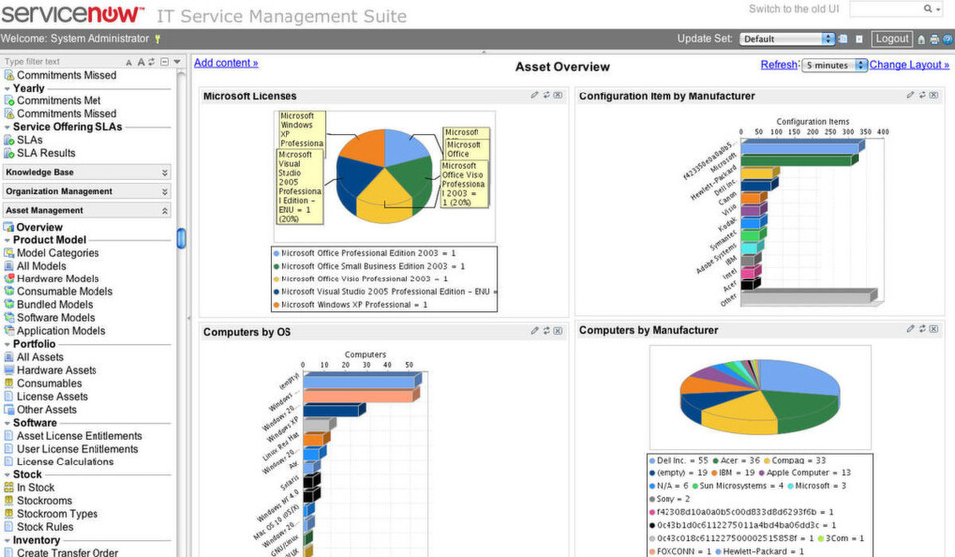Image resolution: width=955 pixels, height=557 pixels.
Task: Decrease navigator text size with small A
Action: coord(129,62)
